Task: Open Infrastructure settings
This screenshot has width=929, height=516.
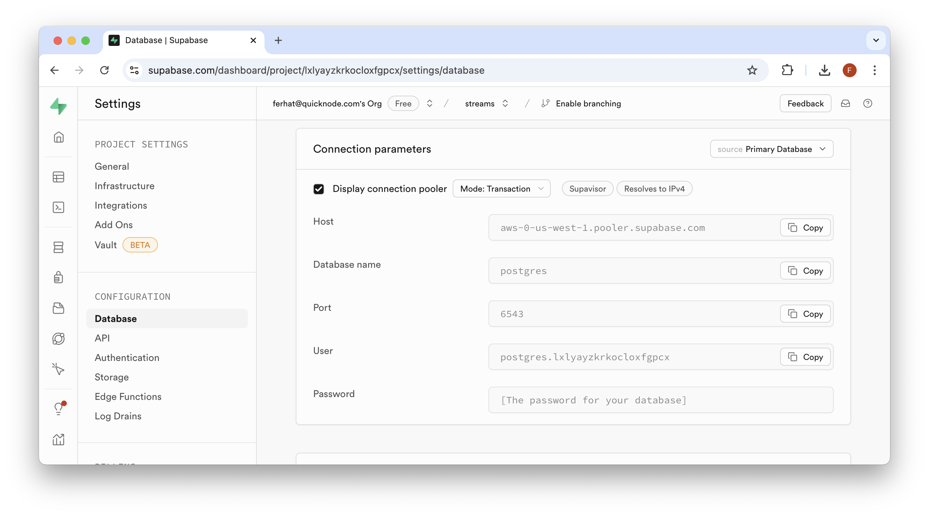Action: (x=125, y=186)
